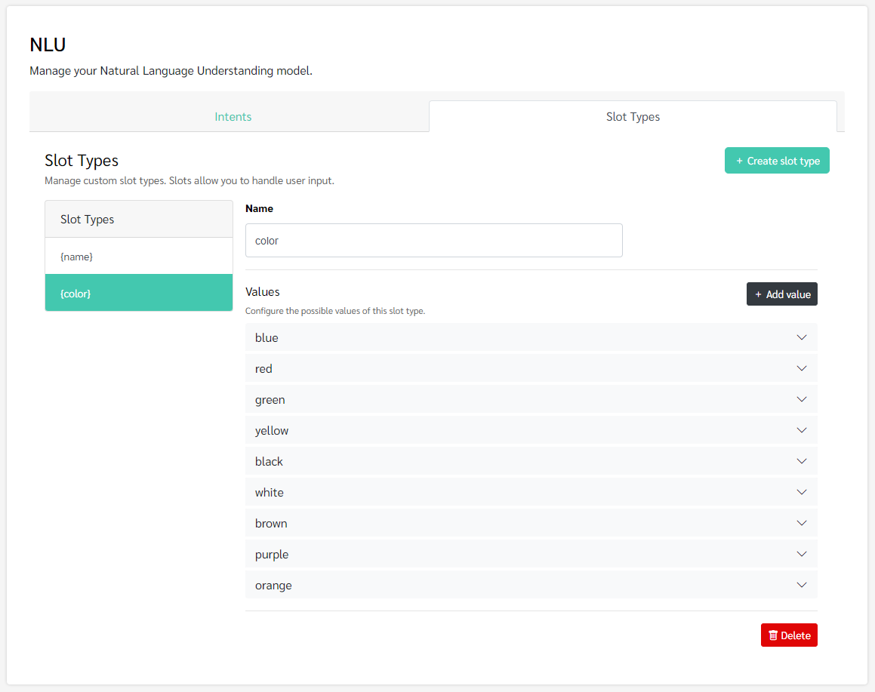Click the 'Values' section heading

coord(262,291)
